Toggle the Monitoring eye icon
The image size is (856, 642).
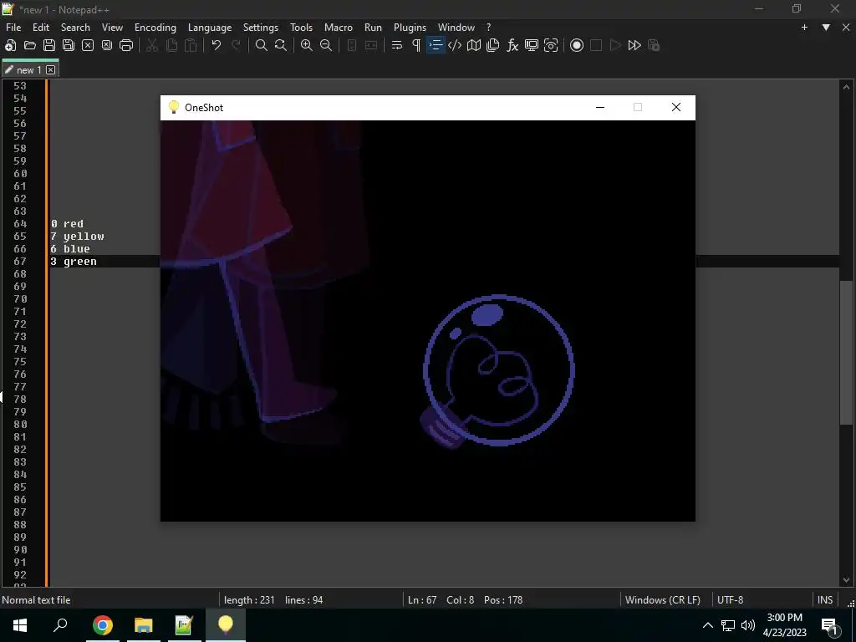(551, 45)
